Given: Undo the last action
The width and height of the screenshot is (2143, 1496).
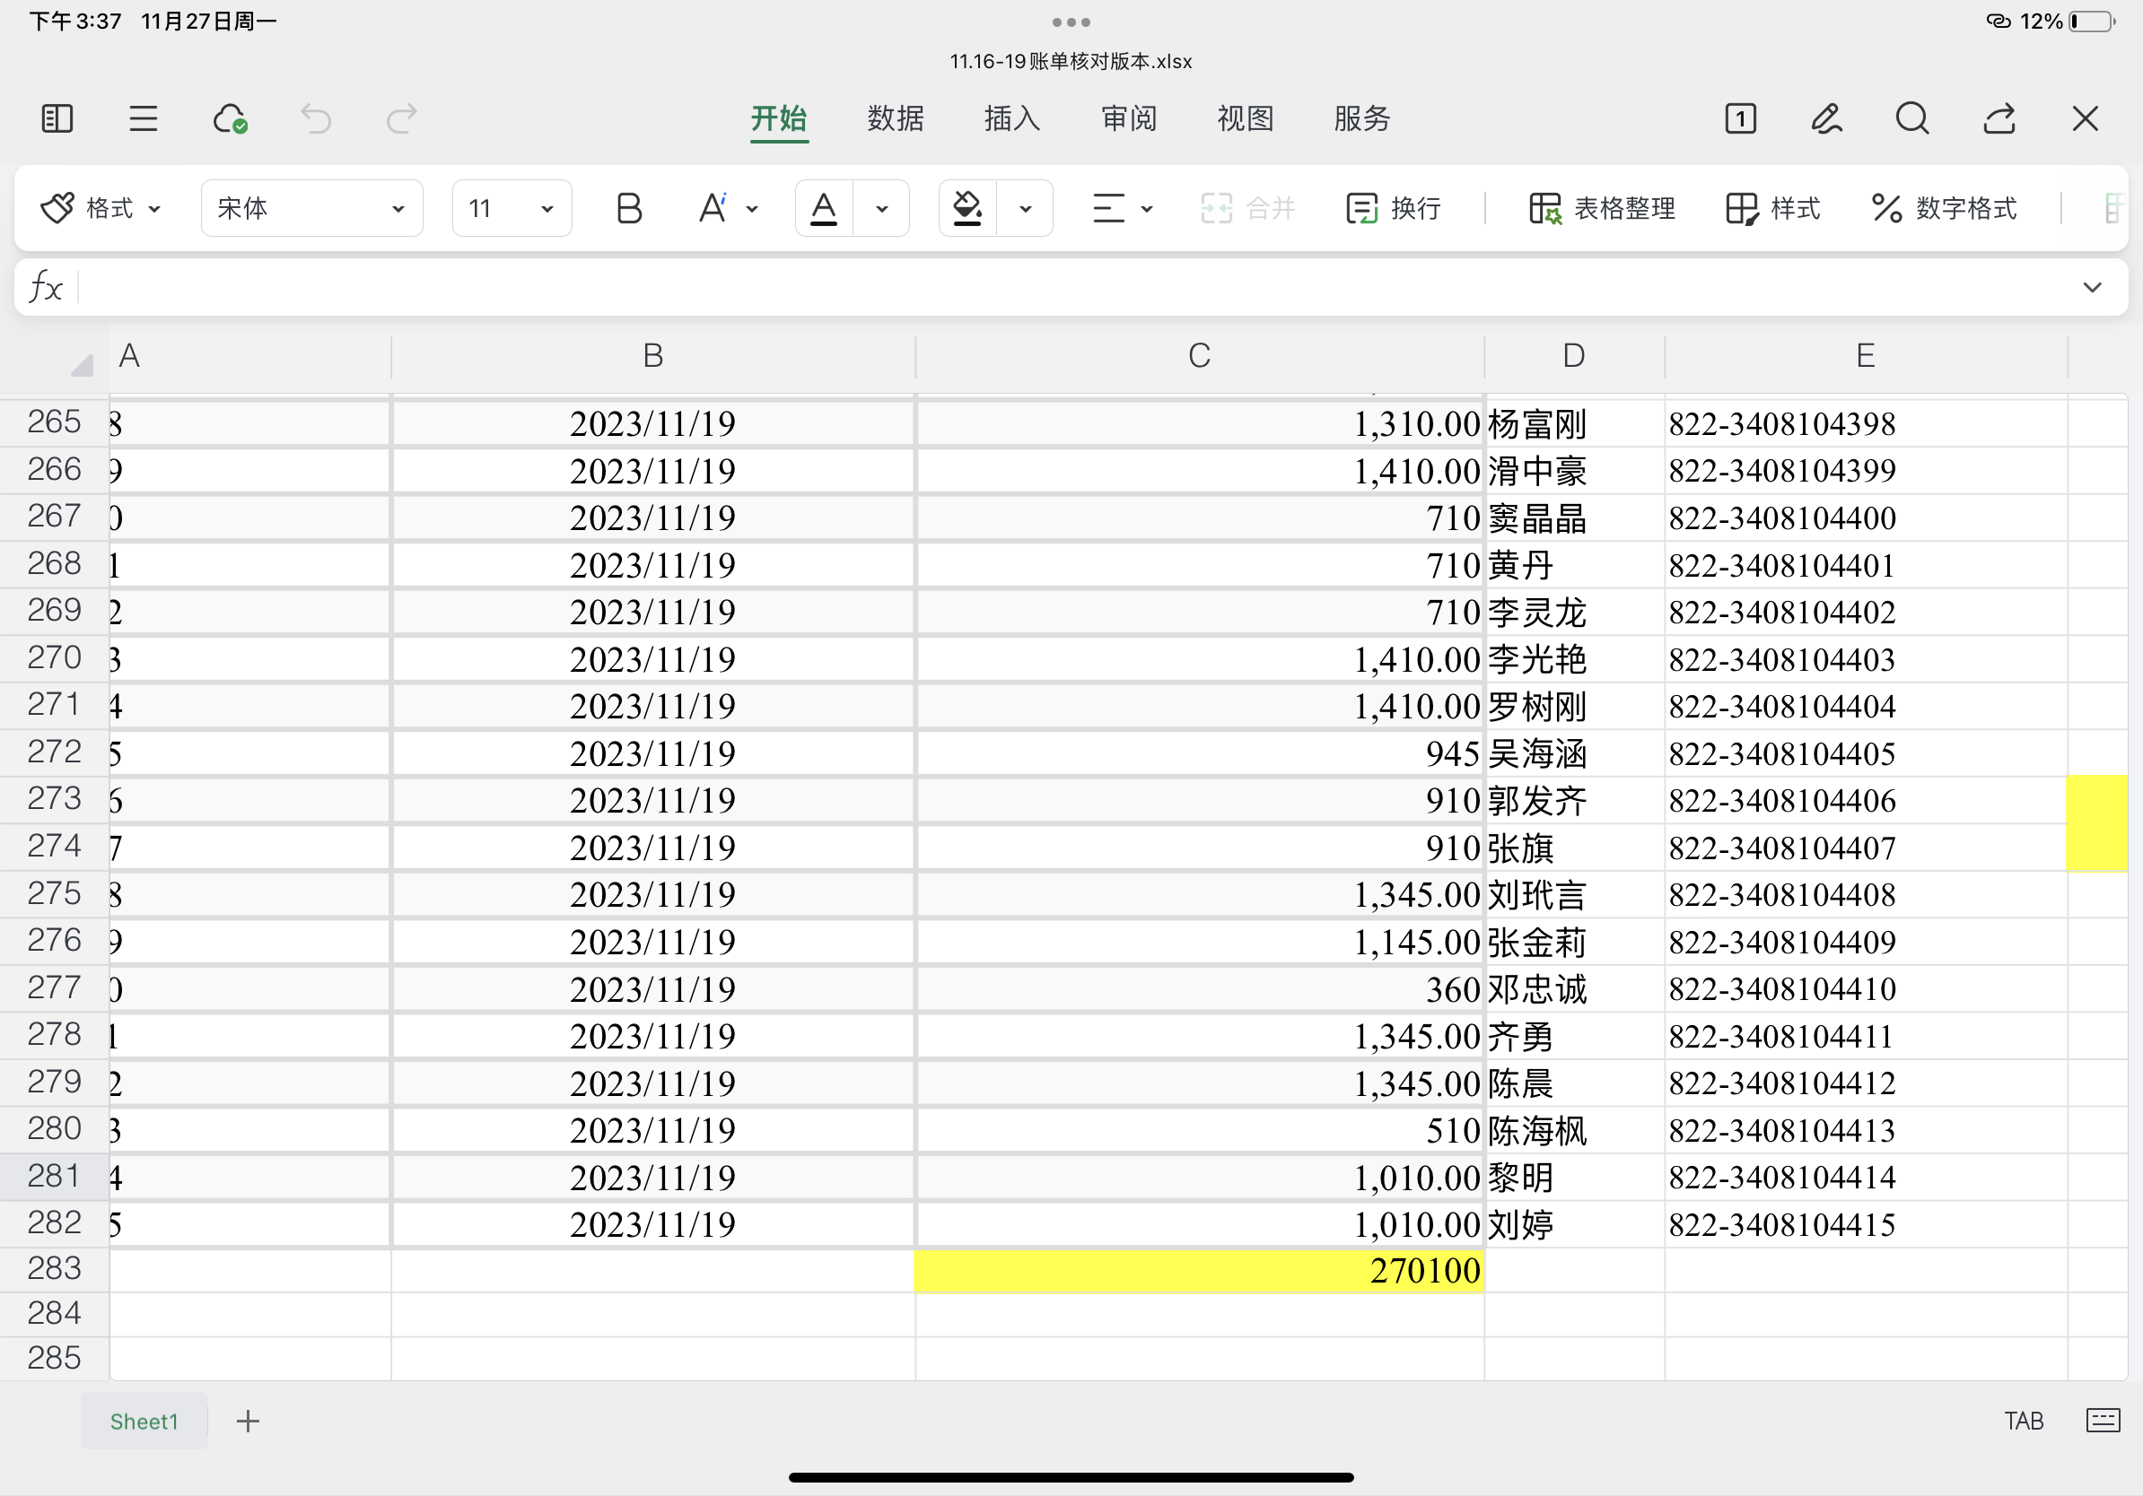Looking at the screenshot, I should (x=316, y=118).
